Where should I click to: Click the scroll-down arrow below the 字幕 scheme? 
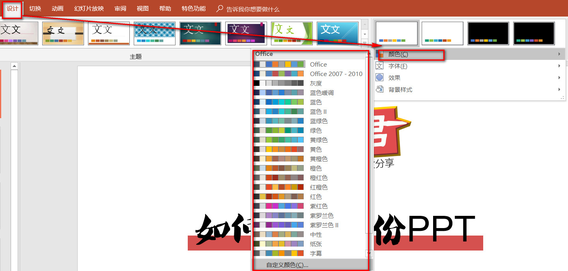coord(369,253)
